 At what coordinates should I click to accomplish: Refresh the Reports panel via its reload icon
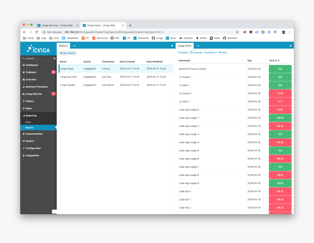click(74, 46)
